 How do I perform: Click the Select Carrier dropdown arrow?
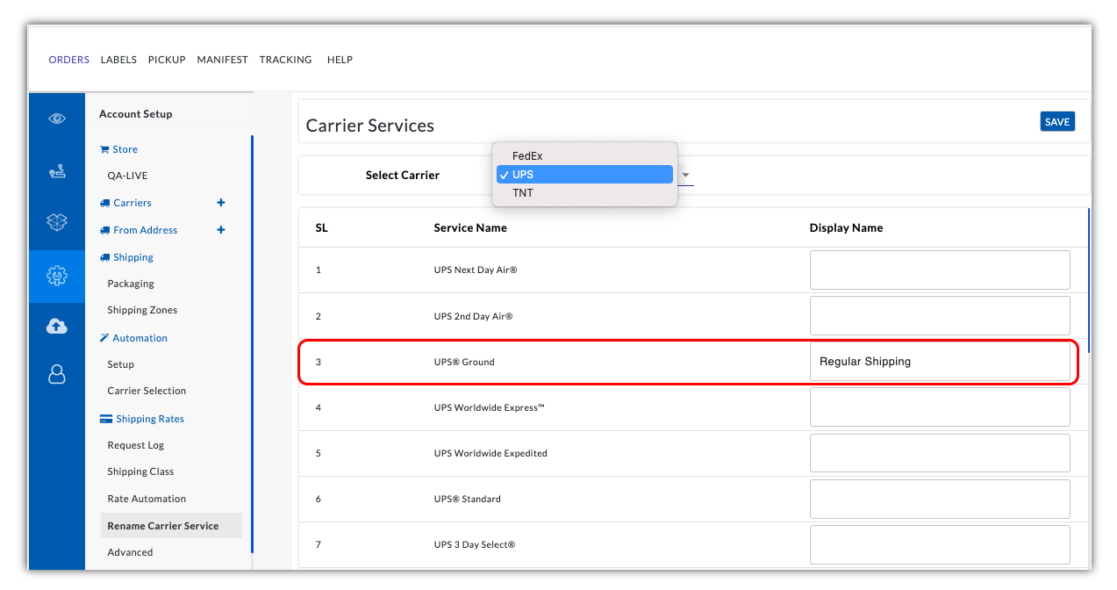(686, 176)
